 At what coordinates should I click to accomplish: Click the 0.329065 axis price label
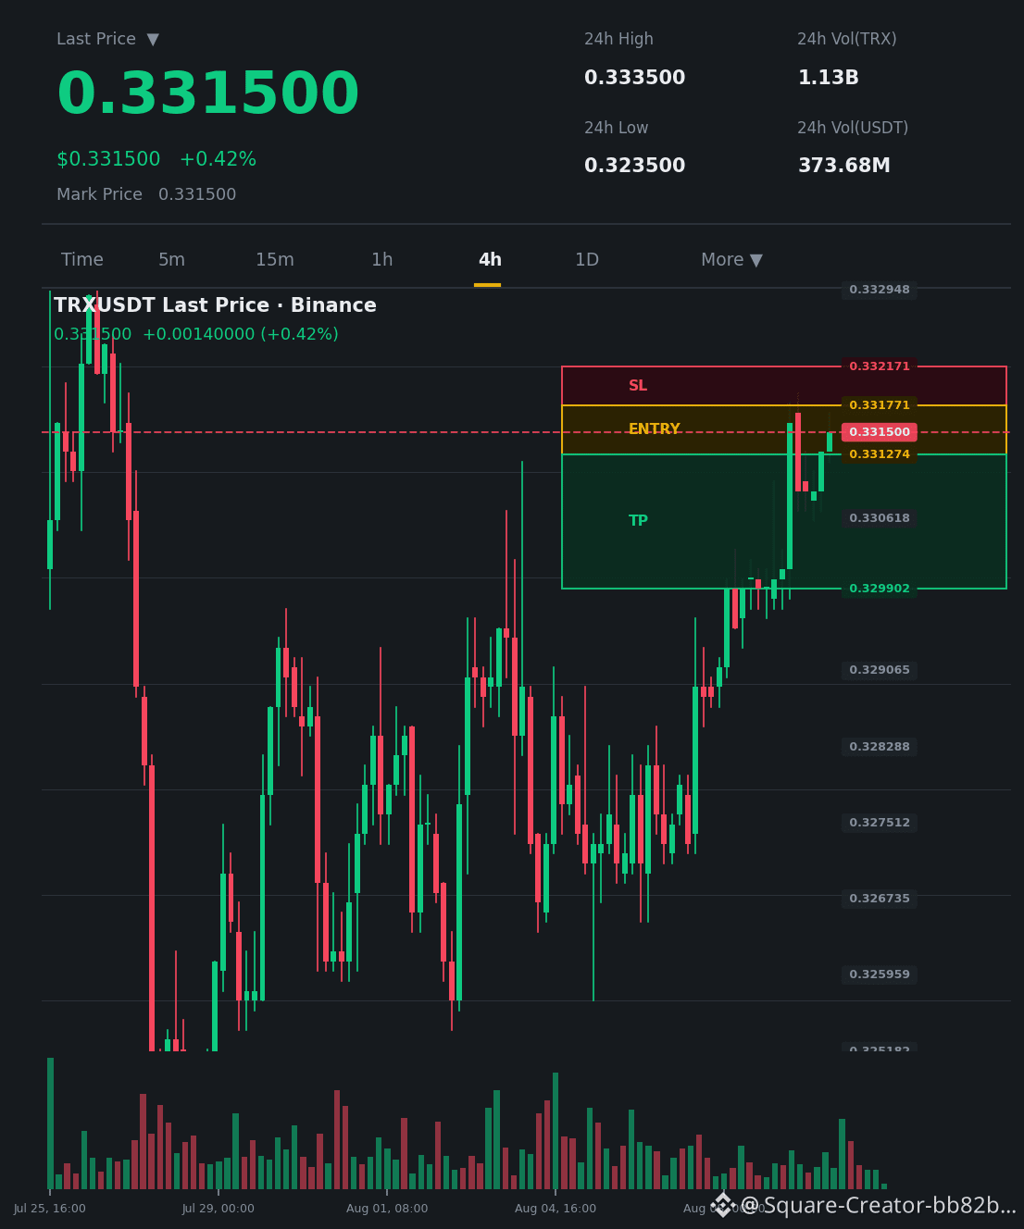(x=880, y=670)
